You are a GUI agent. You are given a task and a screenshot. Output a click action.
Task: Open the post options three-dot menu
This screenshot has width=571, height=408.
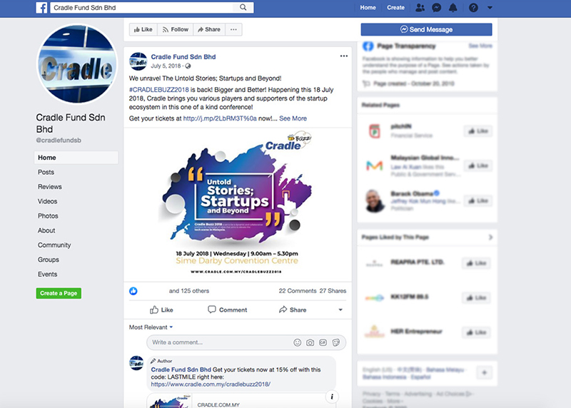(344, 56)
